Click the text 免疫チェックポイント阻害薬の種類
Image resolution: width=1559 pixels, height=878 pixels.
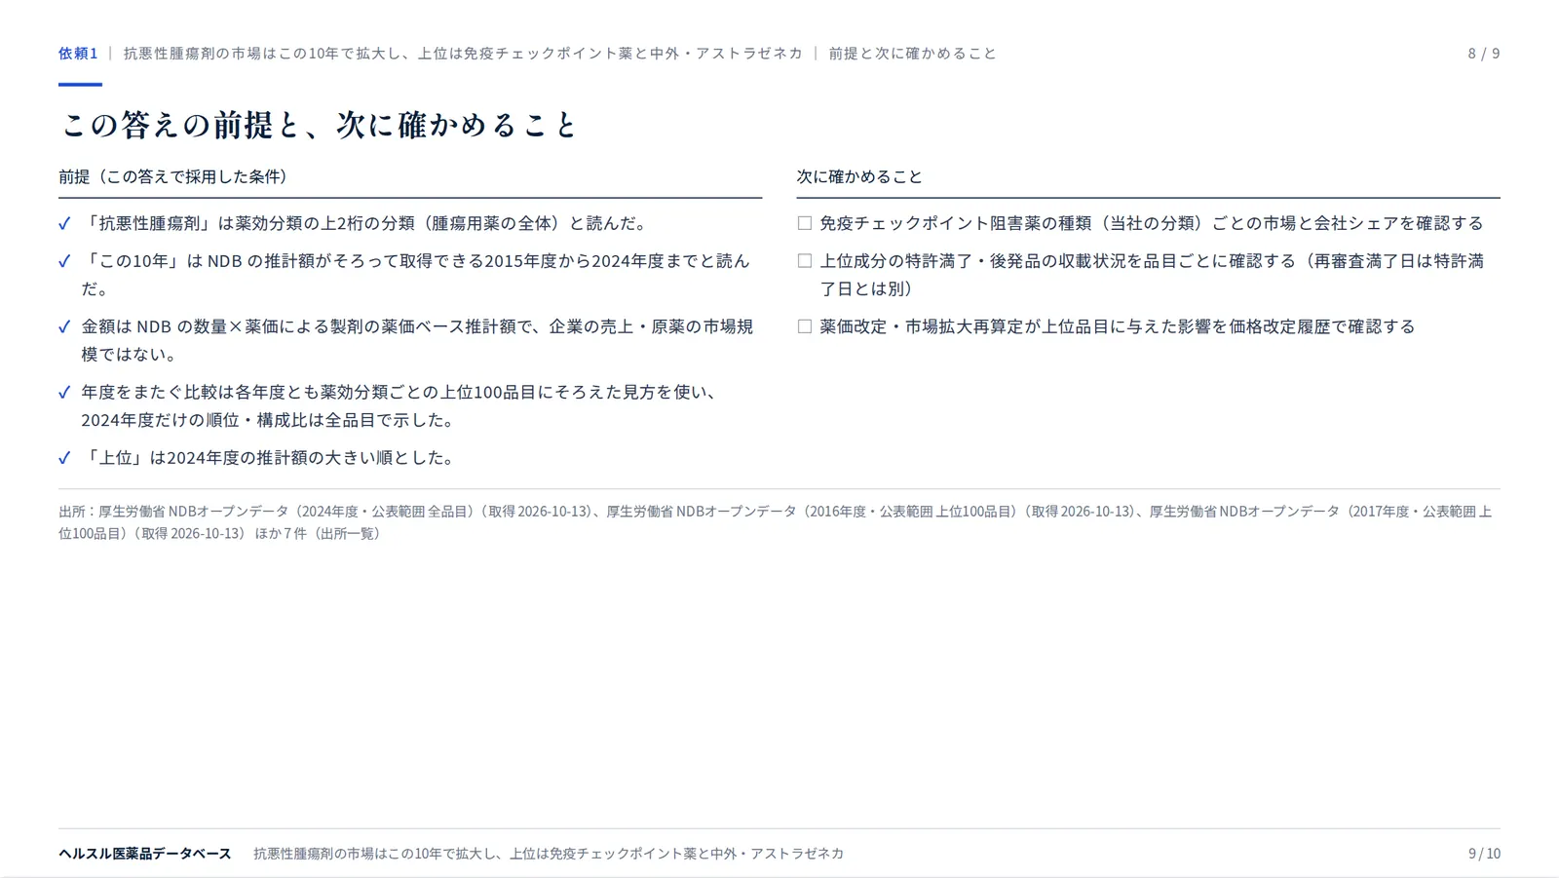click(1152, 223)
